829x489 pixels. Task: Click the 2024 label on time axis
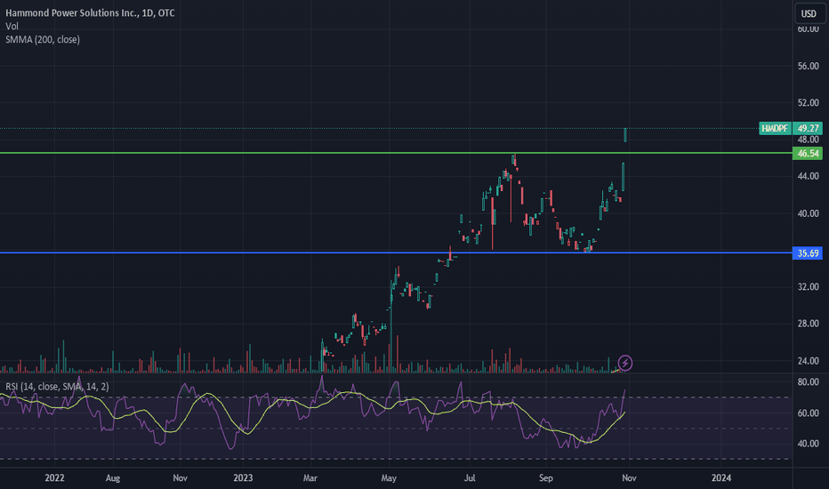point(721,478)
